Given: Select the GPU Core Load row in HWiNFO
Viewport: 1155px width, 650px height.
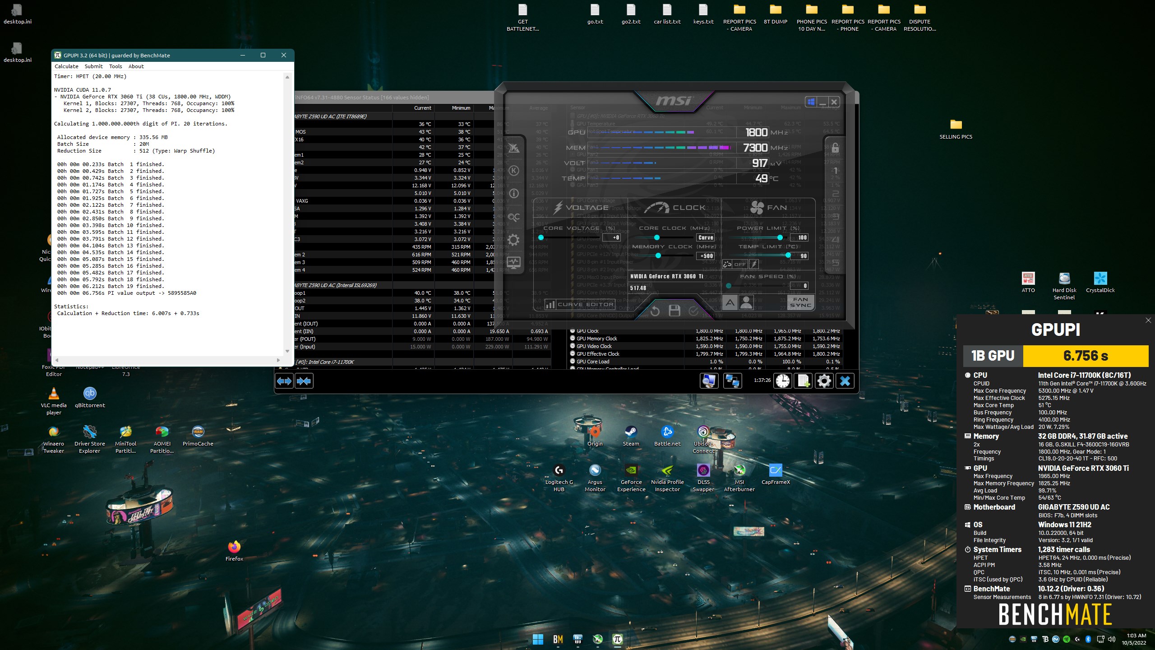Looking at the screenshot, I should pyautogui.click(x=705, y=362).
